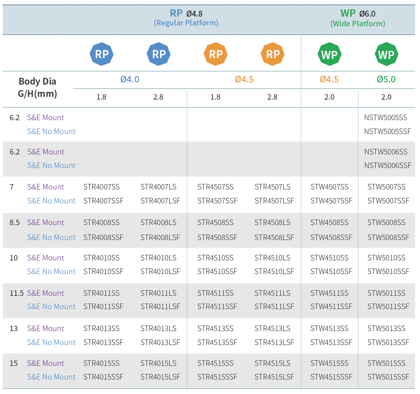Click the blue RP badge above the Ø4.0 2.8 column
420x394 pixels.
[159, 54]
